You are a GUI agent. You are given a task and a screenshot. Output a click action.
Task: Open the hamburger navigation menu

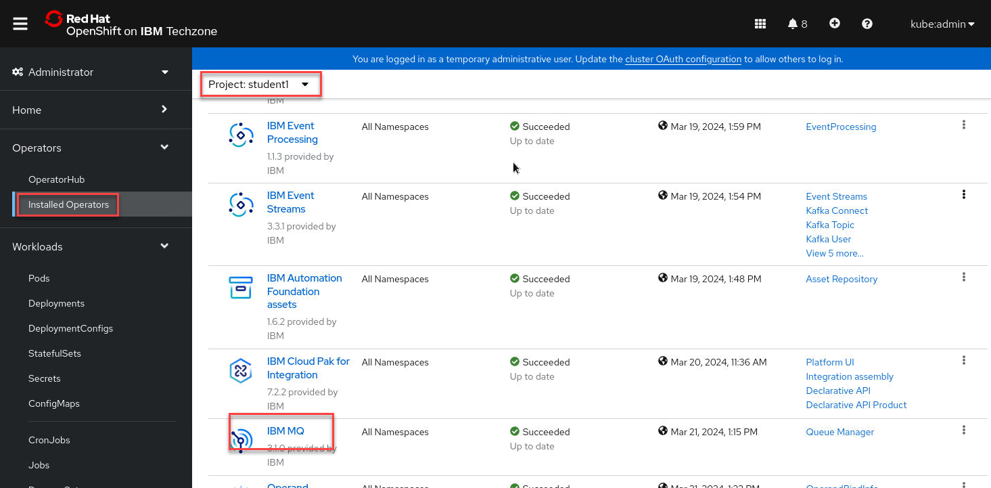point(20,24)
